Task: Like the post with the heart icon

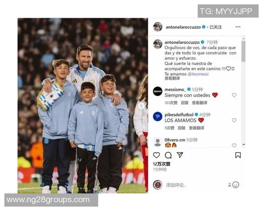Action: coord(156,155)
